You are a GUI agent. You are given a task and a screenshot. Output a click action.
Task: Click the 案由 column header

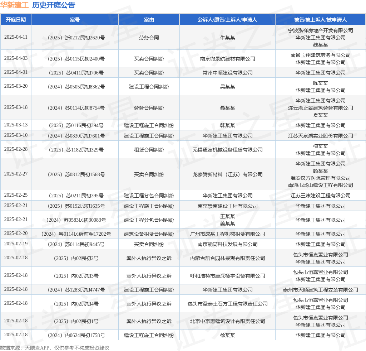pyautogui.click(x=149, y=20)
